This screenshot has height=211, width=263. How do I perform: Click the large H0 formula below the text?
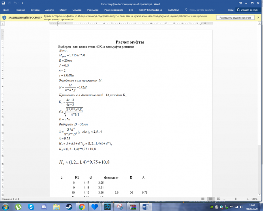pyautogui.click(x=84, y=162)
